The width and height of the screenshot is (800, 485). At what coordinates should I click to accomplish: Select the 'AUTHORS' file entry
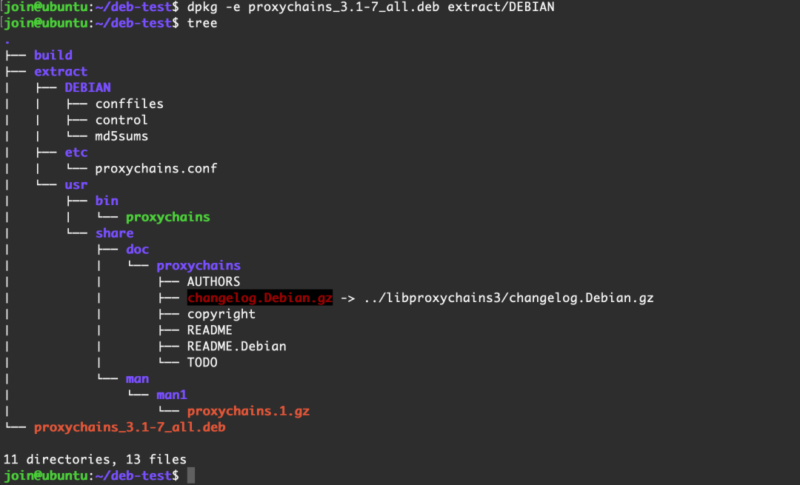click(x=213, y=281)
